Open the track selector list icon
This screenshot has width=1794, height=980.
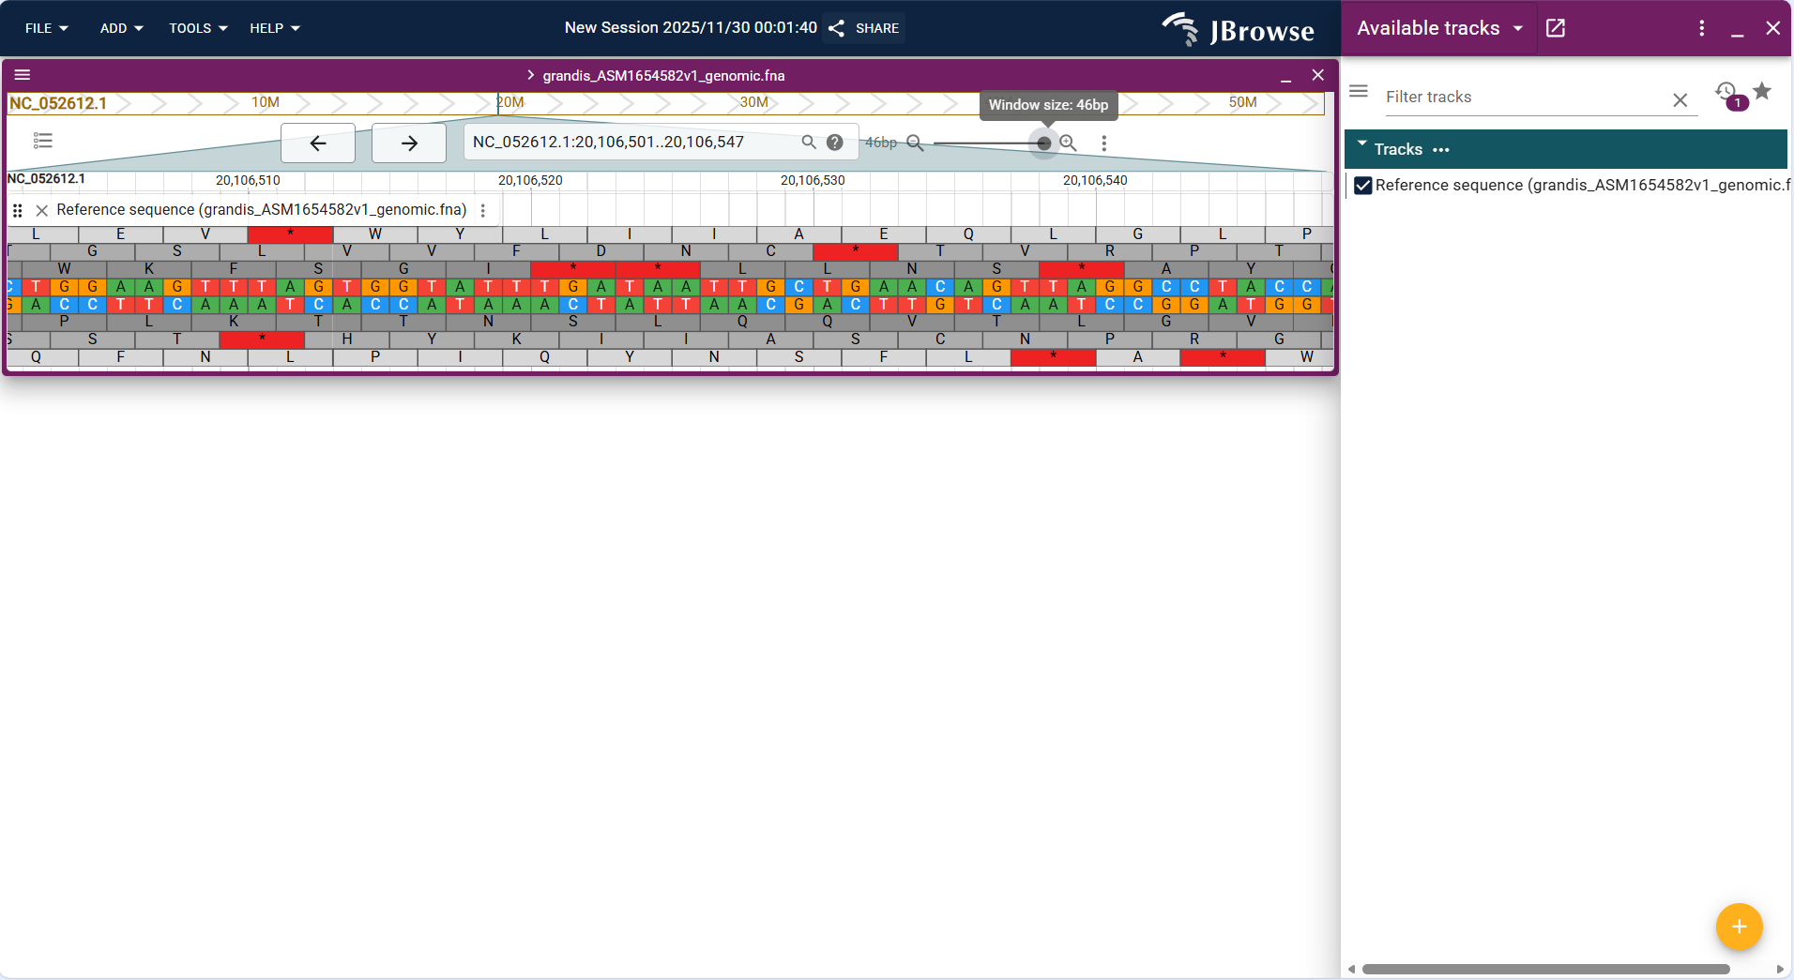click(x=43, y=141)
